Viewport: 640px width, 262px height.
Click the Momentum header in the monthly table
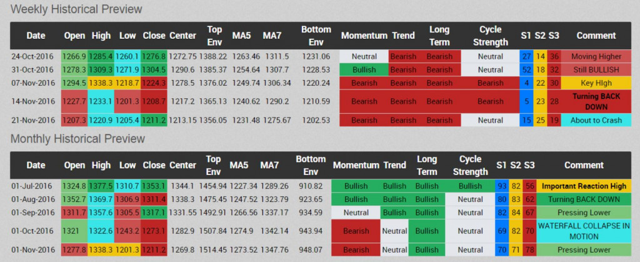coord(356,165)
